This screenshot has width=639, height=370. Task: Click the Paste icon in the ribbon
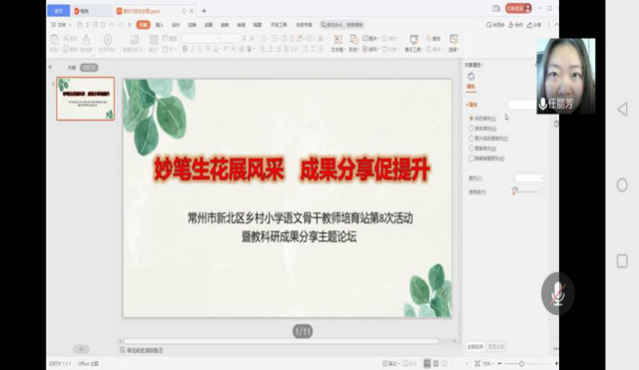[x=55, y=40]
